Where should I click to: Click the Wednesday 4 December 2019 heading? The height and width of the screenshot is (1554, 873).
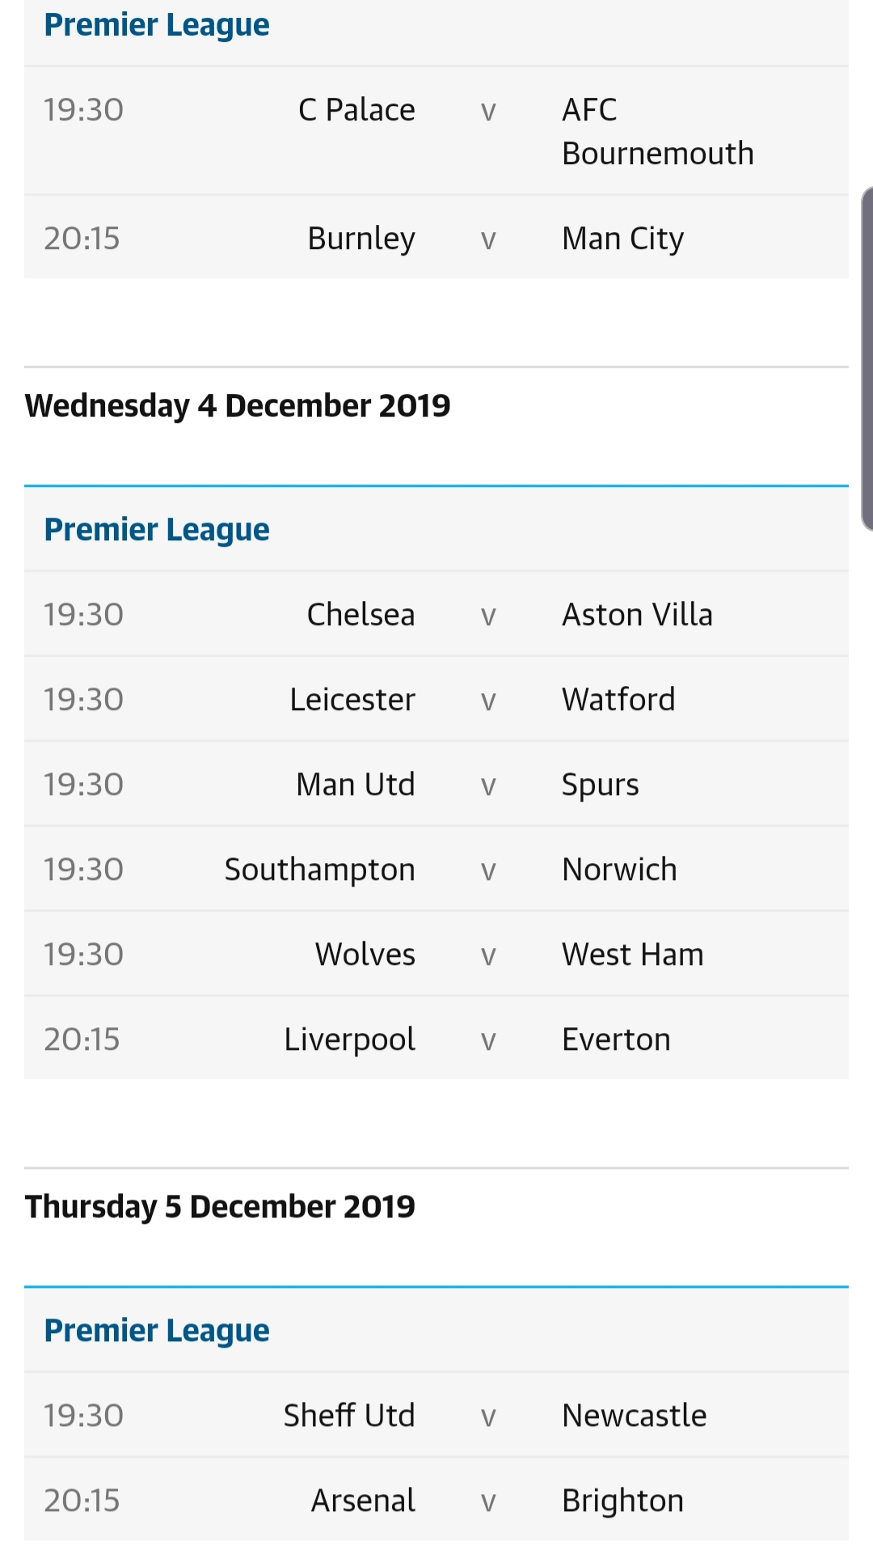coord(238,405)
